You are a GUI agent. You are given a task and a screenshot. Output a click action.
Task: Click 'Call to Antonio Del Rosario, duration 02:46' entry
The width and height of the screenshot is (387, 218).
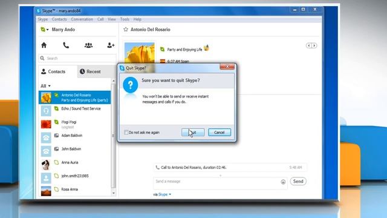[230, 168]
